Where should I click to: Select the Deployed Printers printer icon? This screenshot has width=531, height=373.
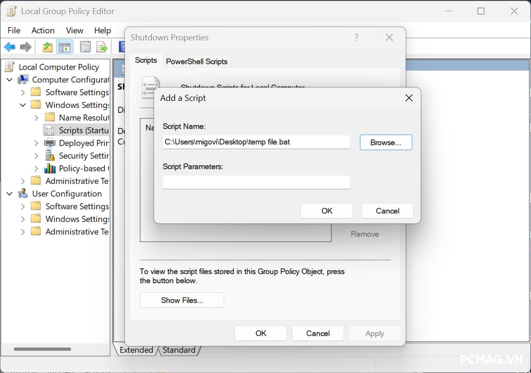[x=50, y=143]
